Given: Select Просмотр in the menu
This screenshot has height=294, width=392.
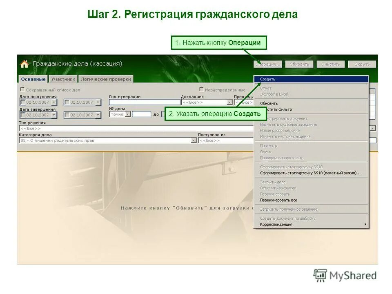Looking at the screenshot, I should (x=311, y=145).
